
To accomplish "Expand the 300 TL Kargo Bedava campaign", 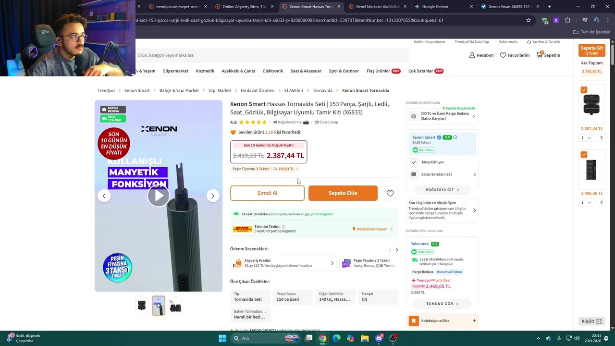I will point(442,116).
